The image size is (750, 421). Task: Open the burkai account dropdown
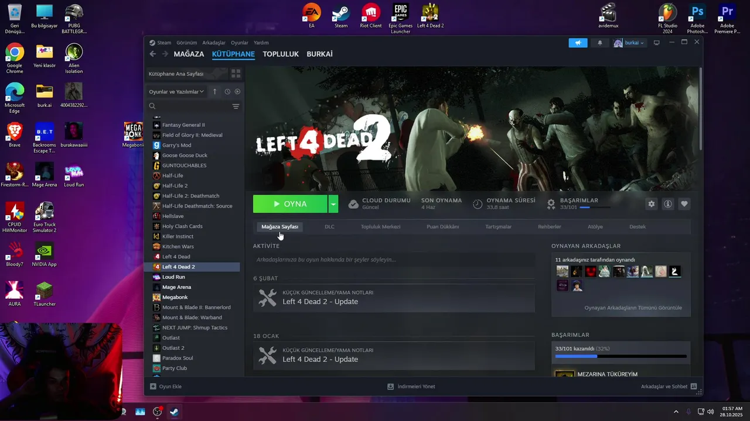(x=629, y=43)
